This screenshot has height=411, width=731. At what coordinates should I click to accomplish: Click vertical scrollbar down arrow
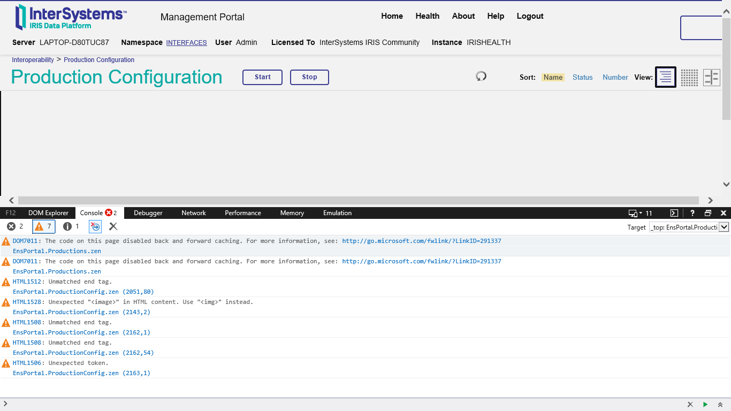coord(726,184)
